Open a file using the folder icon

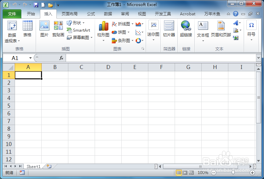point(51,5)
